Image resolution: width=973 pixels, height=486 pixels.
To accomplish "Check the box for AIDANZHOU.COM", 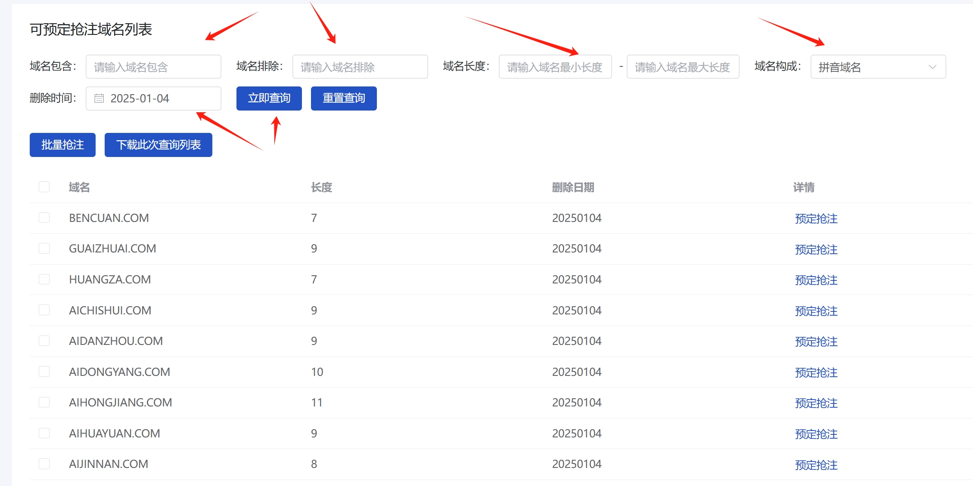I will (x=44, y=341).
